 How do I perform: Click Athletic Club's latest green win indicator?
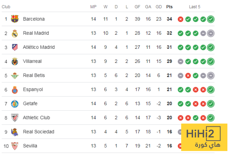(x=211, y=118)
